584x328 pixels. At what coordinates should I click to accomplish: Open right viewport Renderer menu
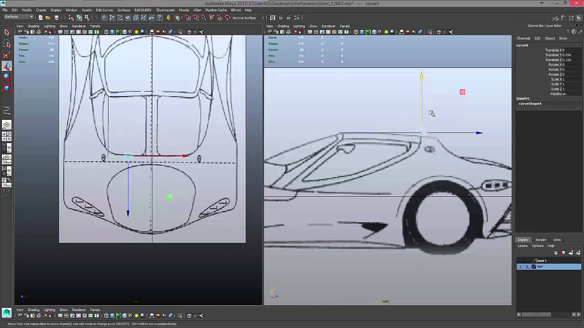328,26
